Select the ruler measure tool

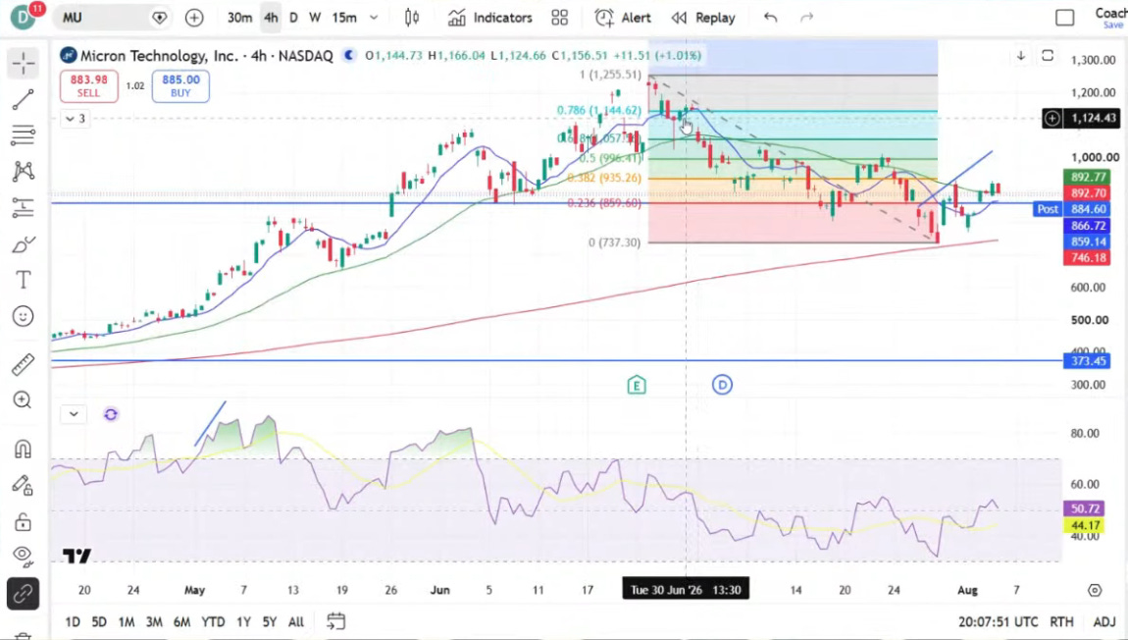coord(23,365)
